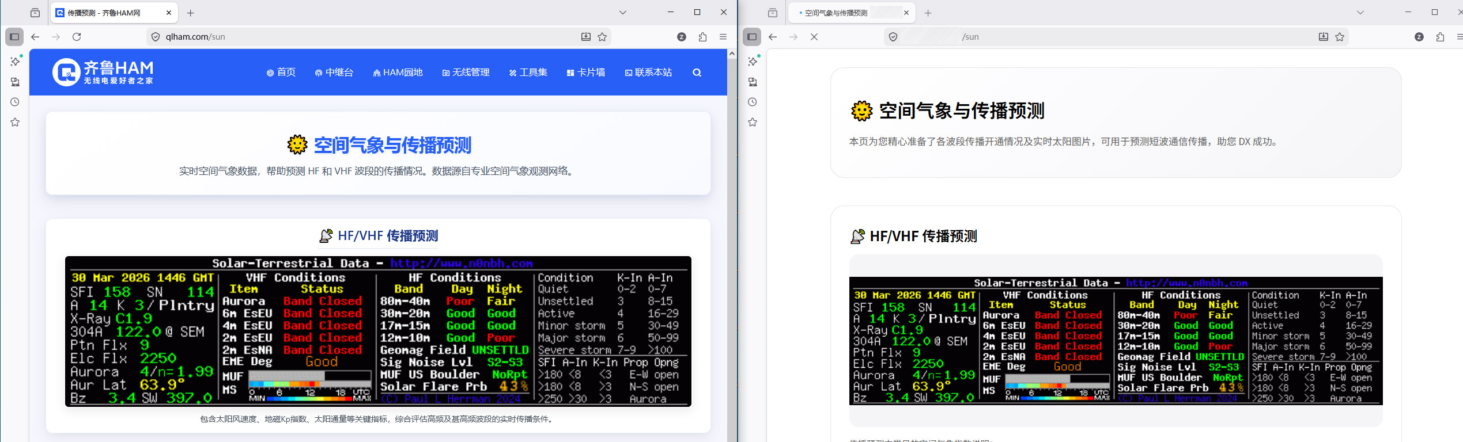
Task: Stop loading the page in right browser
Action: pyautogui.click(x=814, y=37)
